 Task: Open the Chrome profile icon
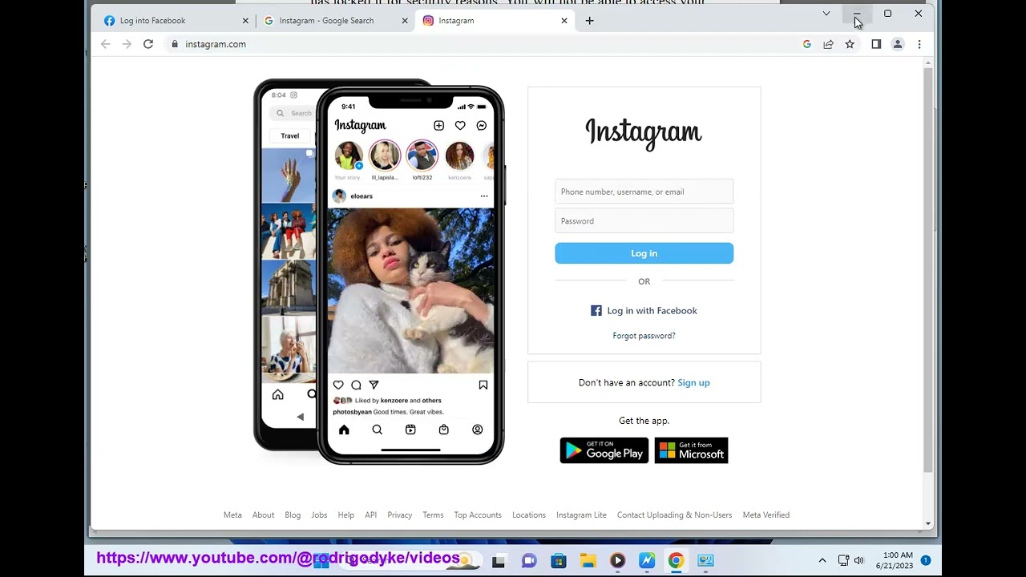pos(898,44)
